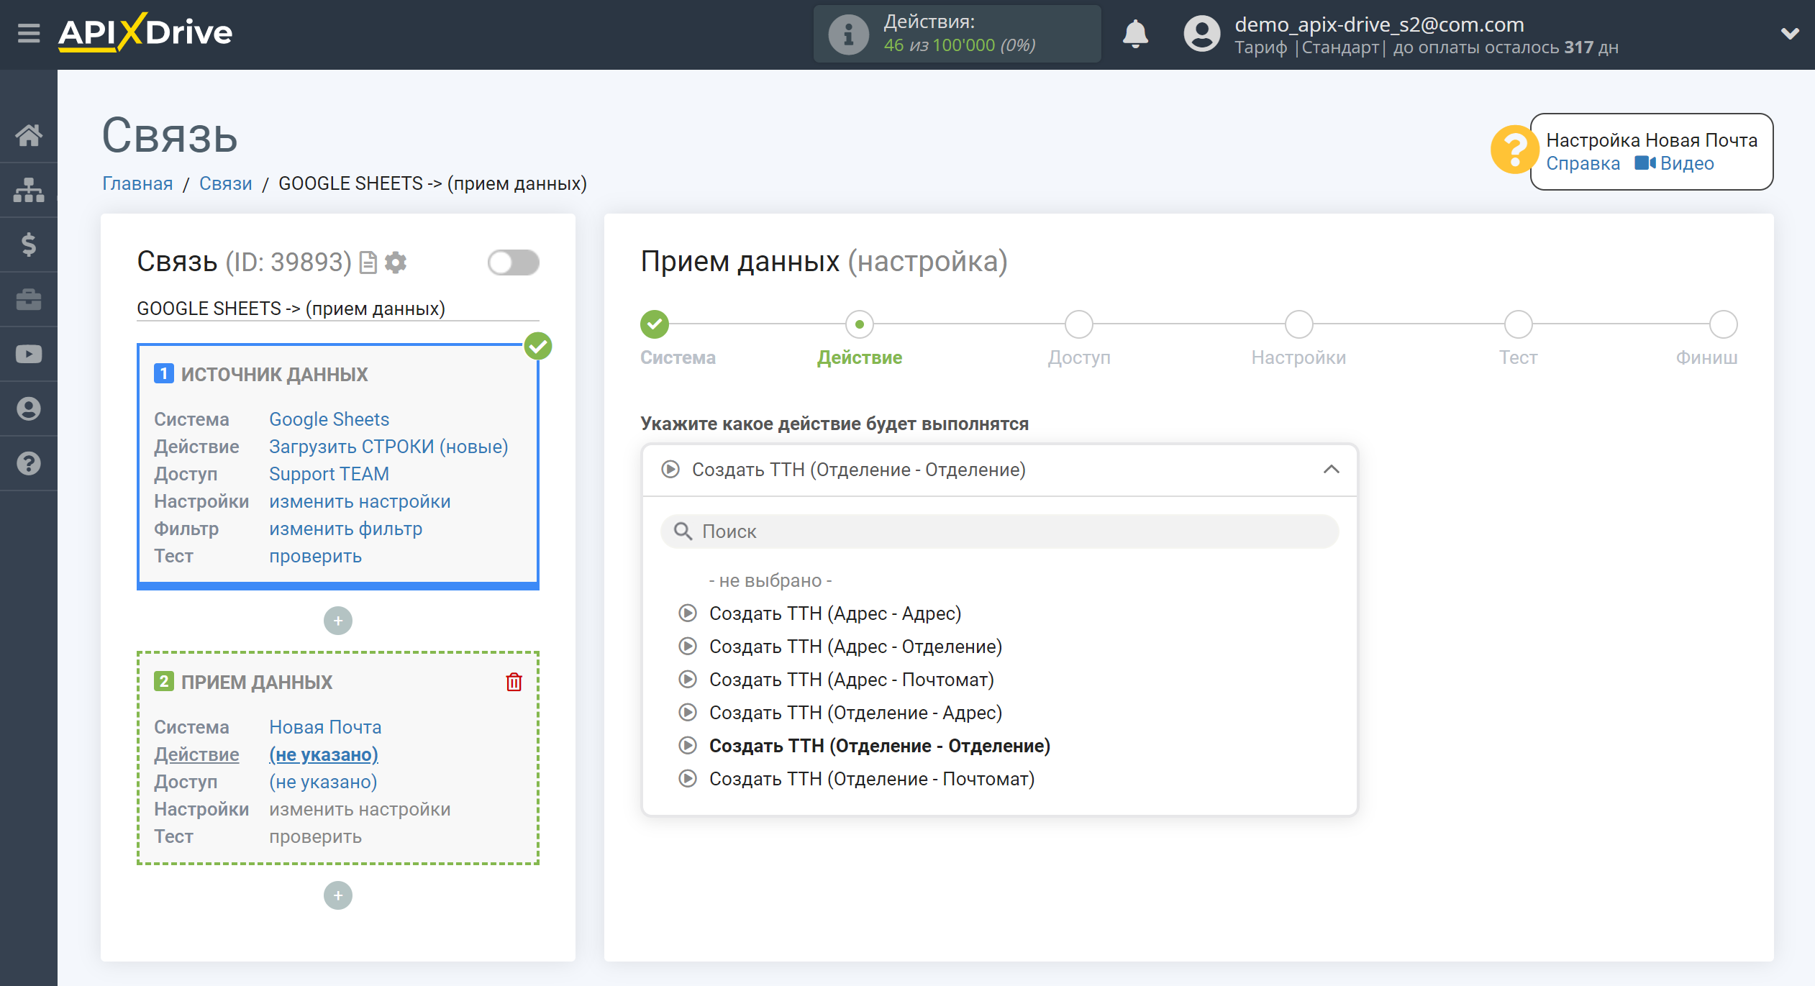Click the ИСТОЧНИК ДАННЫХ block header

point(274,374)
